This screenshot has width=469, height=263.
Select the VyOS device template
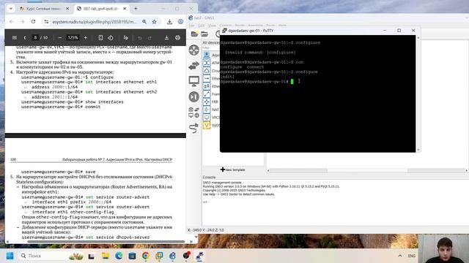click(x=211, y=125)
